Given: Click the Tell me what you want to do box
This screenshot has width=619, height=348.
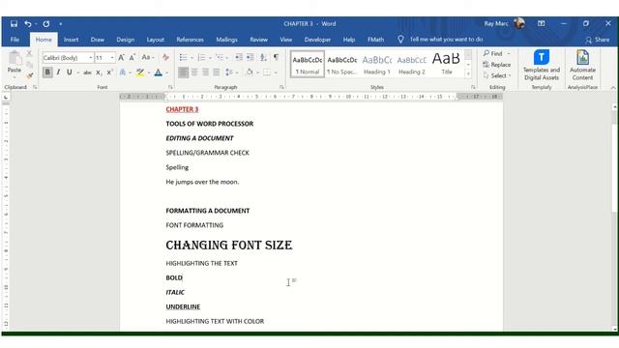Looking at the screenshot, I should (441, 40).
